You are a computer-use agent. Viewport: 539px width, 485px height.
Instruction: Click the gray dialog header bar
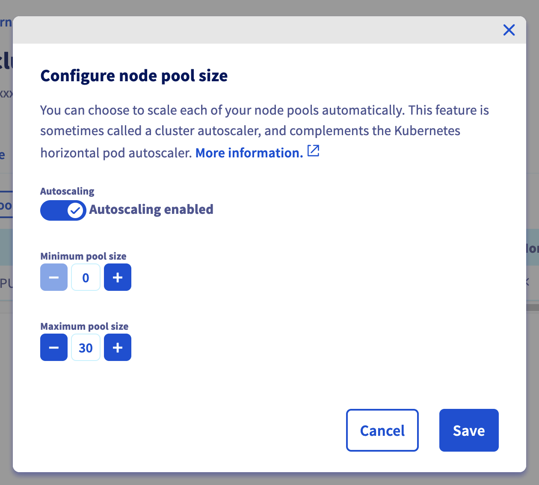[257, 30]
